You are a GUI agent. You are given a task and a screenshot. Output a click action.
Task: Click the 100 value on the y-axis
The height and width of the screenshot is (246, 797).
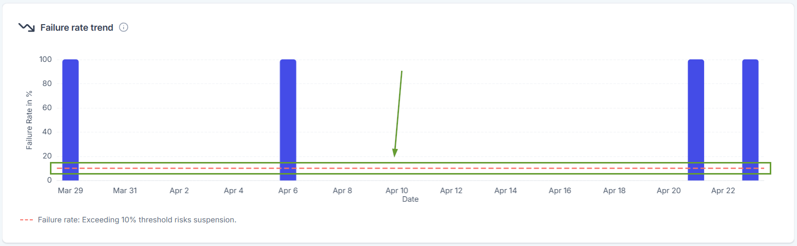45,59
